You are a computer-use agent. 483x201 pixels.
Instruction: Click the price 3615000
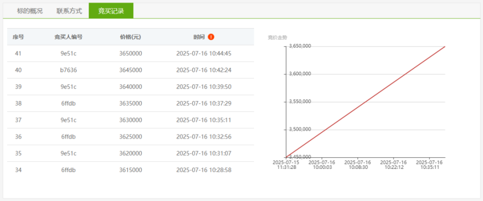[131, 170]
